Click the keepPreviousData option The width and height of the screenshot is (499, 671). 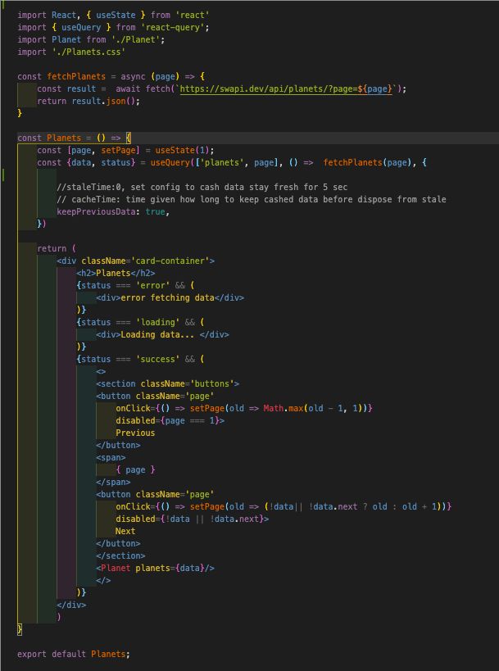click(x=96, y=212)
